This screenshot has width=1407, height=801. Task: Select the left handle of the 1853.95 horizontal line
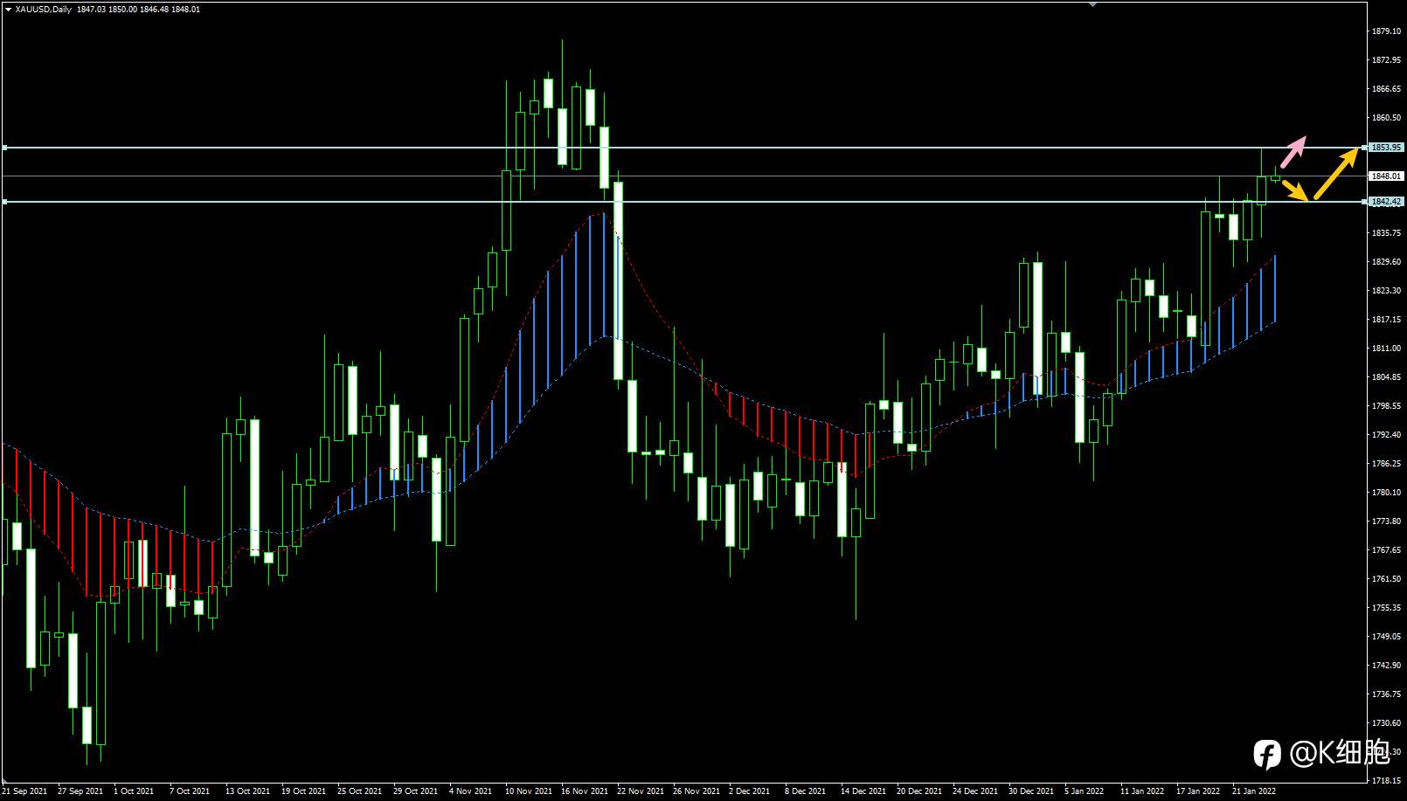tap(4, 148)
